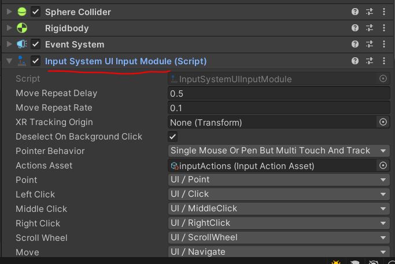Toggle Event System enabled checkbox
This screenshot has width=395, height=264.
(35, 44)
